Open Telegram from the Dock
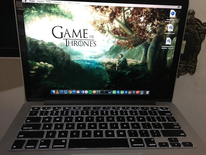The width and height of the screenshot is (206, 155). [x=126, y=92]
